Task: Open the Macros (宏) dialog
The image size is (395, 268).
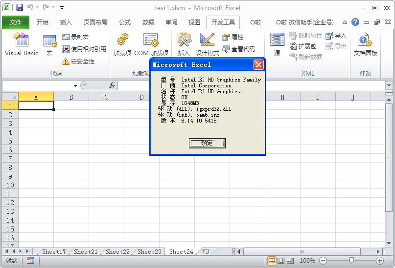Action: 49,45
